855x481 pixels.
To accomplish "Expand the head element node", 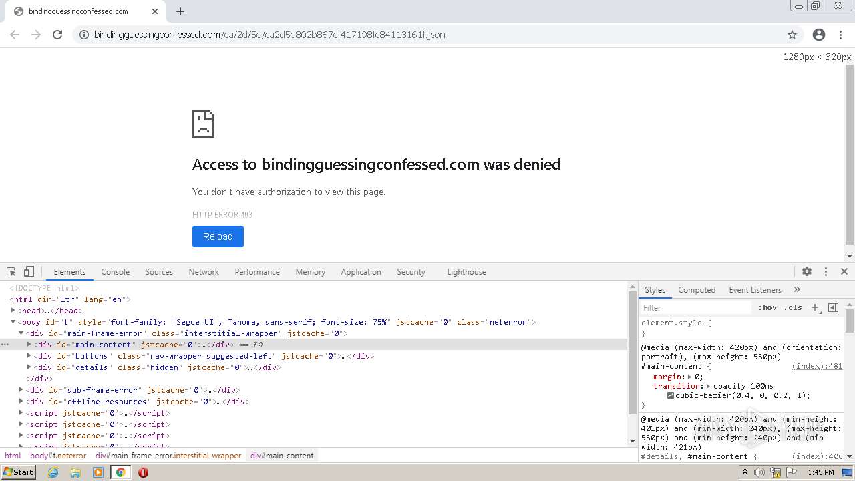I will (13, 311).
